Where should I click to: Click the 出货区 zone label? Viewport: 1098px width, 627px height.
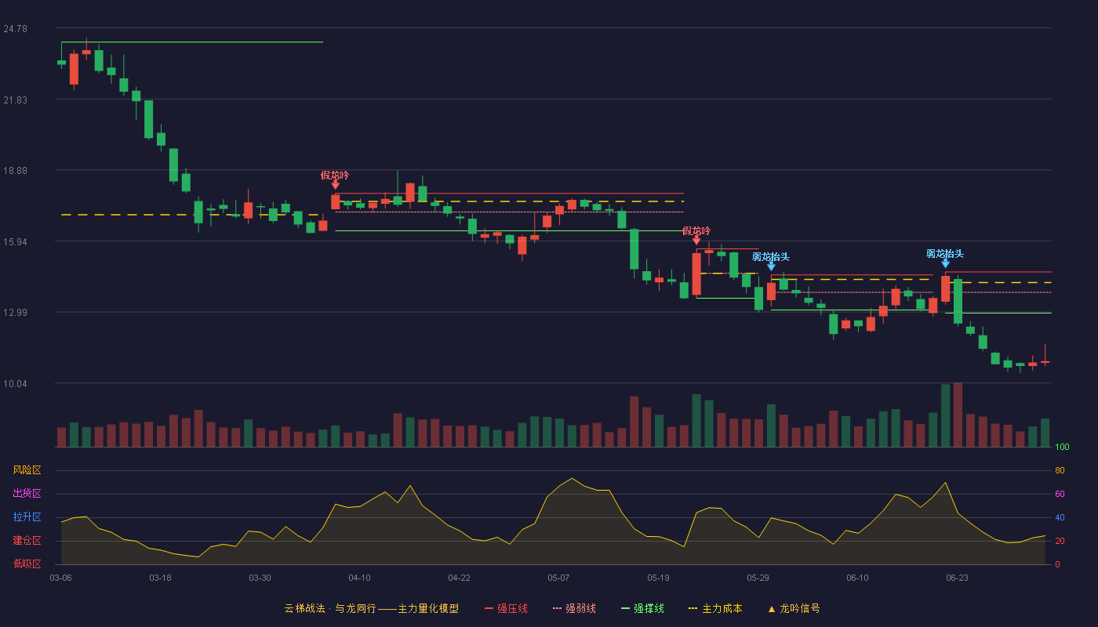tap(27, 494)
